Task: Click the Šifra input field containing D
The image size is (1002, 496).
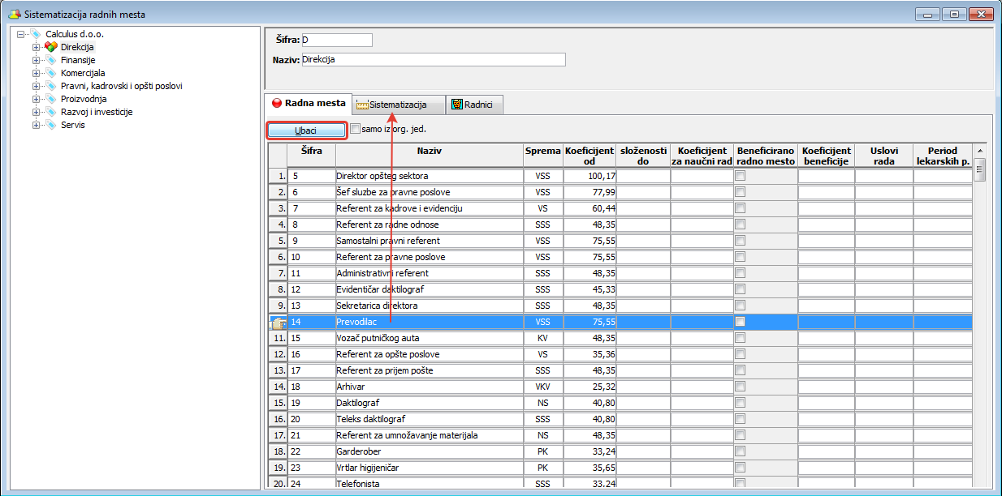Action: [336, 40]
